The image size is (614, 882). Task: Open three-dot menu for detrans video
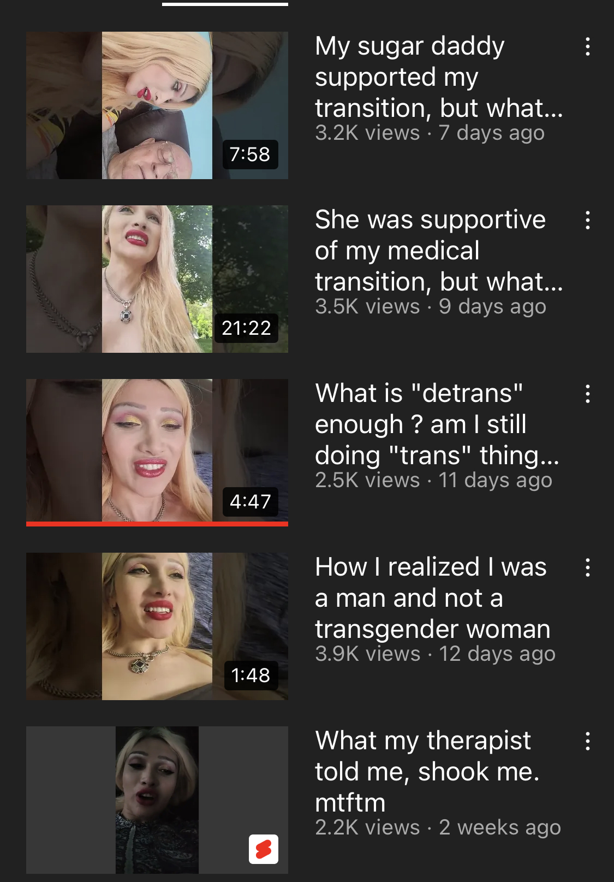pyautogui.click(x=587, y=394)
